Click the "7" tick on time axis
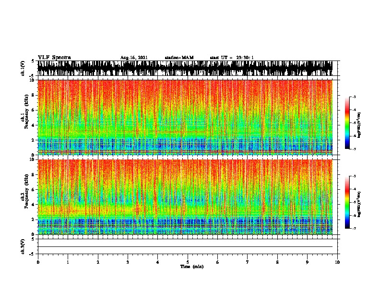The height and width of the screenshot is (294, 380). pyautogui.click(x=248, y=262)
